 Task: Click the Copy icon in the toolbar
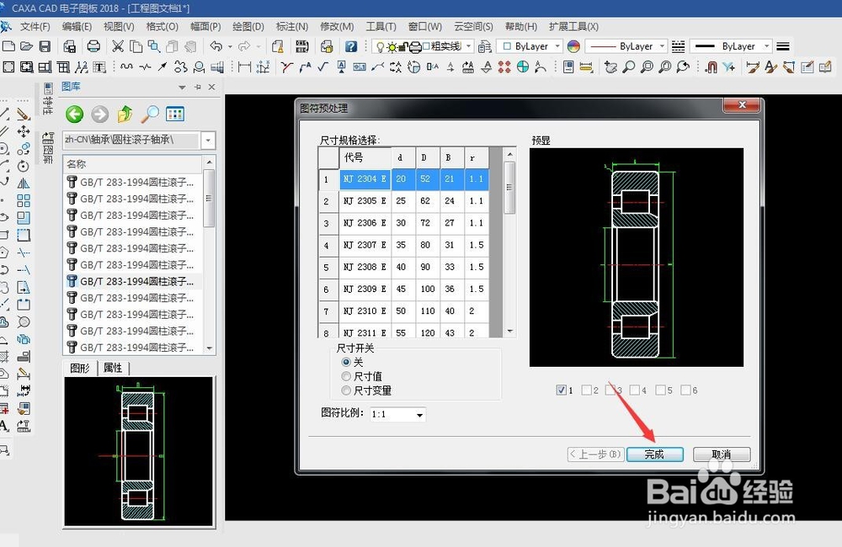[136, 46]
